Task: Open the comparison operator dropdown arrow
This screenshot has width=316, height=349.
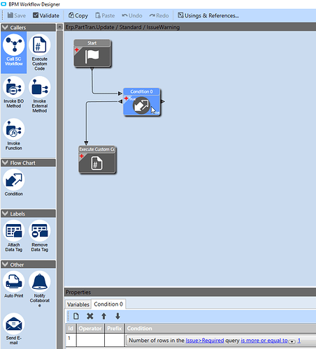Action: (292, 341)
